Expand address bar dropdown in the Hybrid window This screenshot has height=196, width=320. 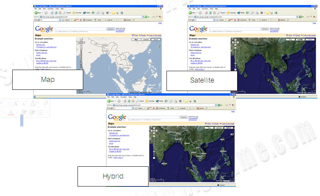coord(216,105)
